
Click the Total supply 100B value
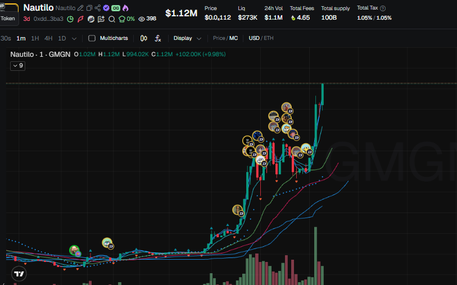[329, 18]
